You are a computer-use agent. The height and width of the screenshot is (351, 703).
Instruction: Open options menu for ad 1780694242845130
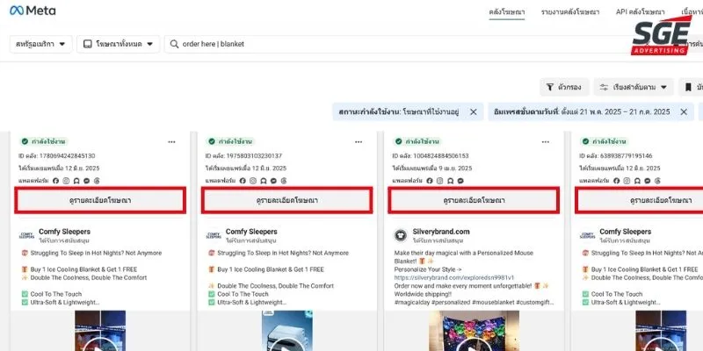tap(171, 142)
